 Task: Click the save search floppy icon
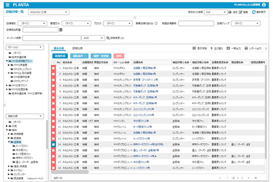(x=230, y=12)
